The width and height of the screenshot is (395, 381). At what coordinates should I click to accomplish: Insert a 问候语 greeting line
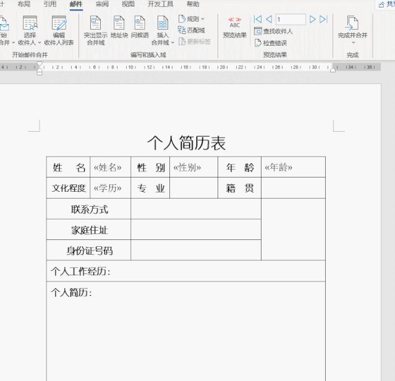pos(140,27)
